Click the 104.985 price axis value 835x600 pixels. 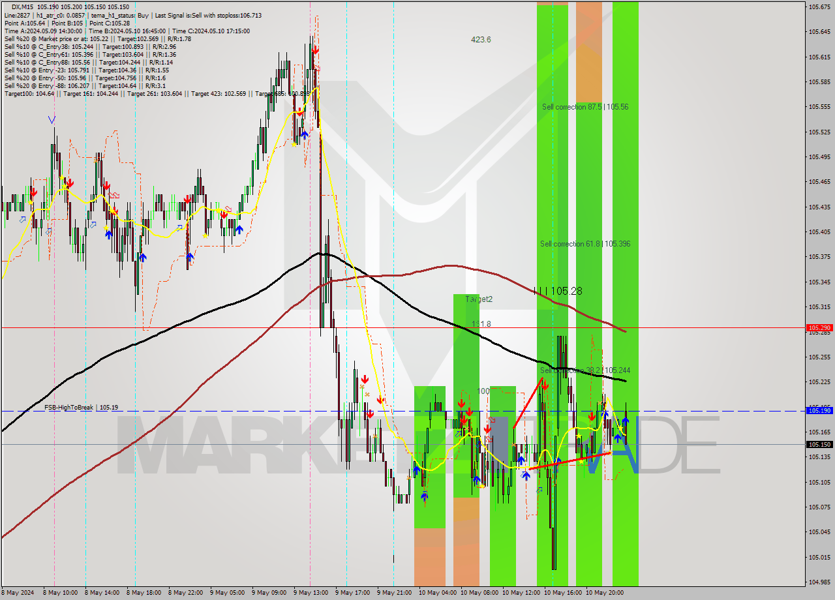click(819, 582)
